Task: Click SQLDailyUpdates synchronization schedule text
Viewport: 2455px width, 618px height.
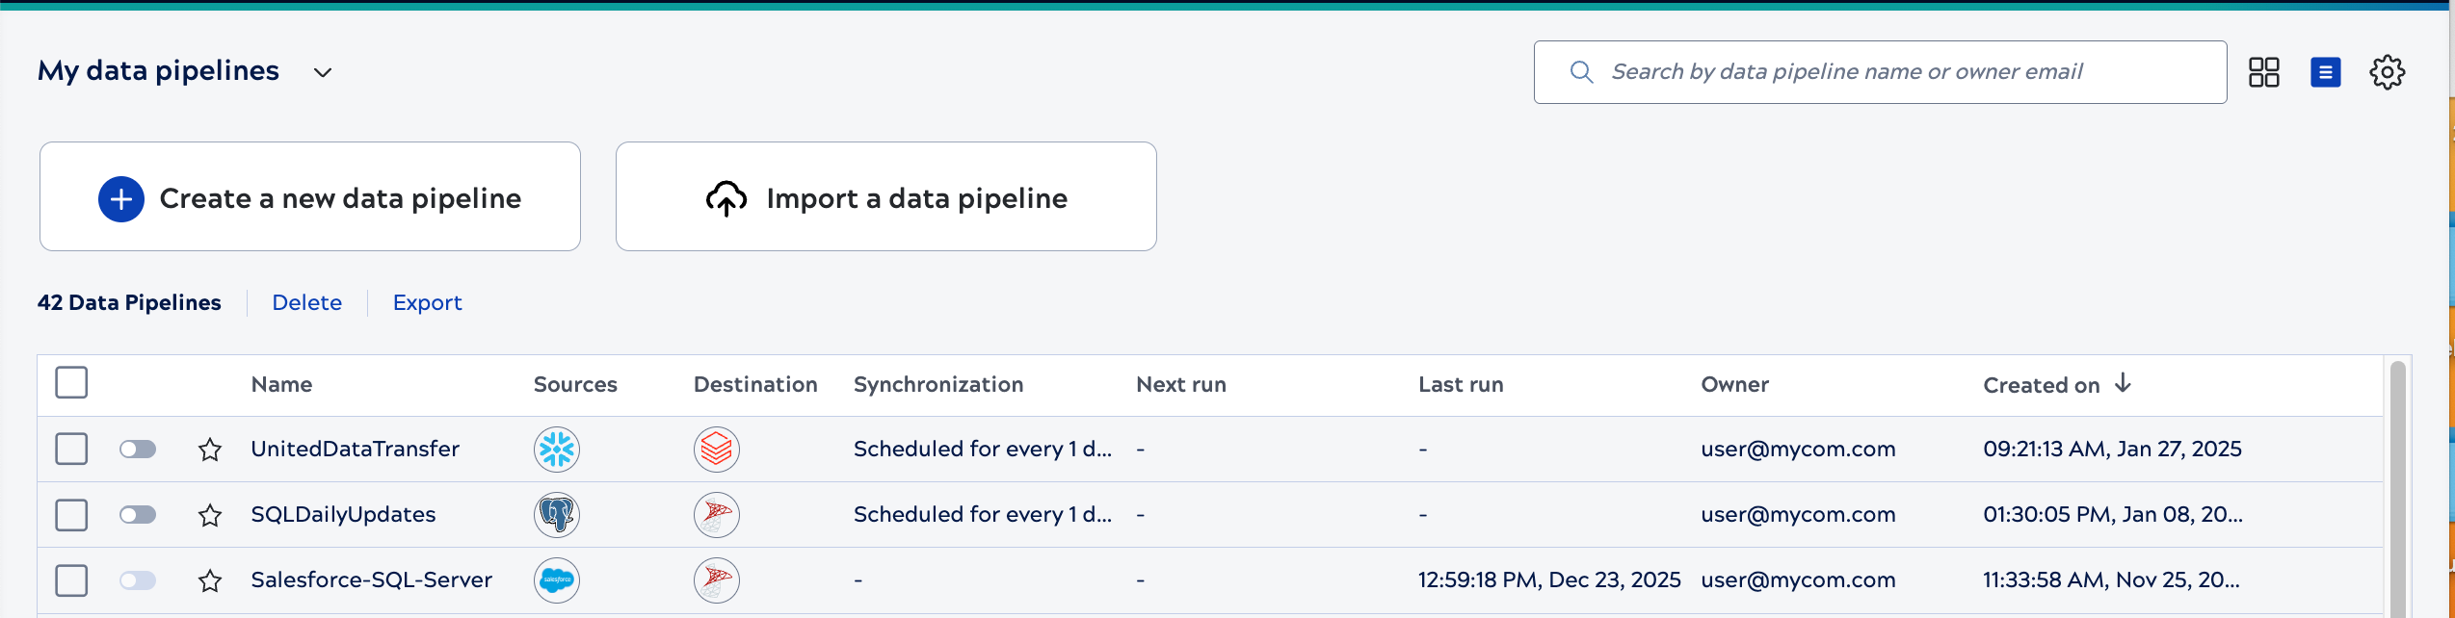Action: tap(983, 514)
